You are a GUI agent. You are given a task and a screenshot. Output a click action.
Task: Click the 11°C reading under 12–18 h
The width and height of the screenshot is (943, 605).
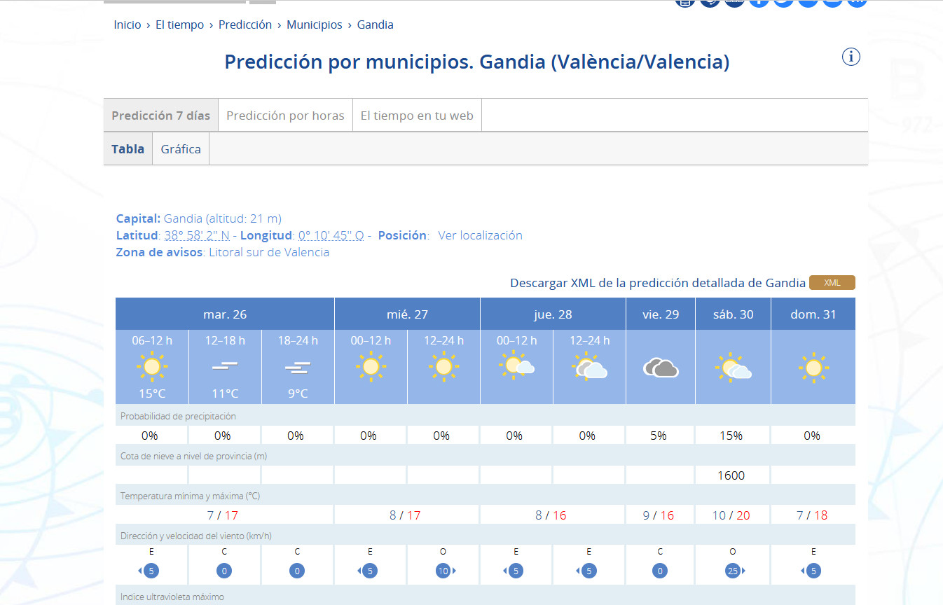tap(225, 394)
